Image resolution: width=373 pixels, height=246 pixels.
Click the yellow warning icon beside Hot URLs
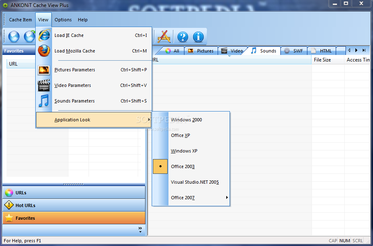(x=9, y=205)
